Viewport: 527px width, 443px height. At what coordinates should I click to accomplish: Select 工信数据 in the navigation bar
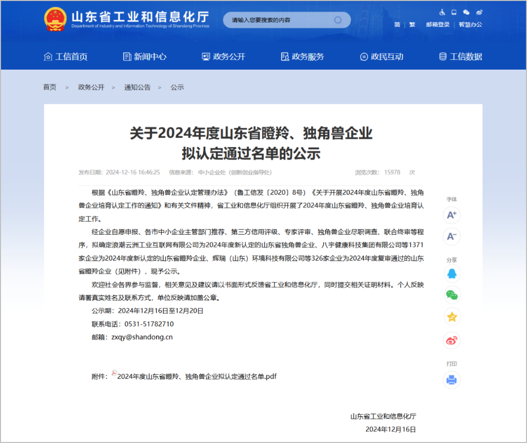(460, 57)
